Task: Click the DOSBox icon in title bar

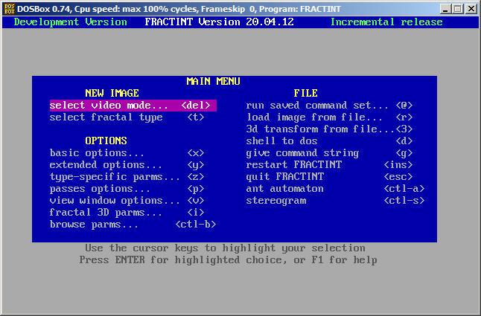Action: [10, 9]
